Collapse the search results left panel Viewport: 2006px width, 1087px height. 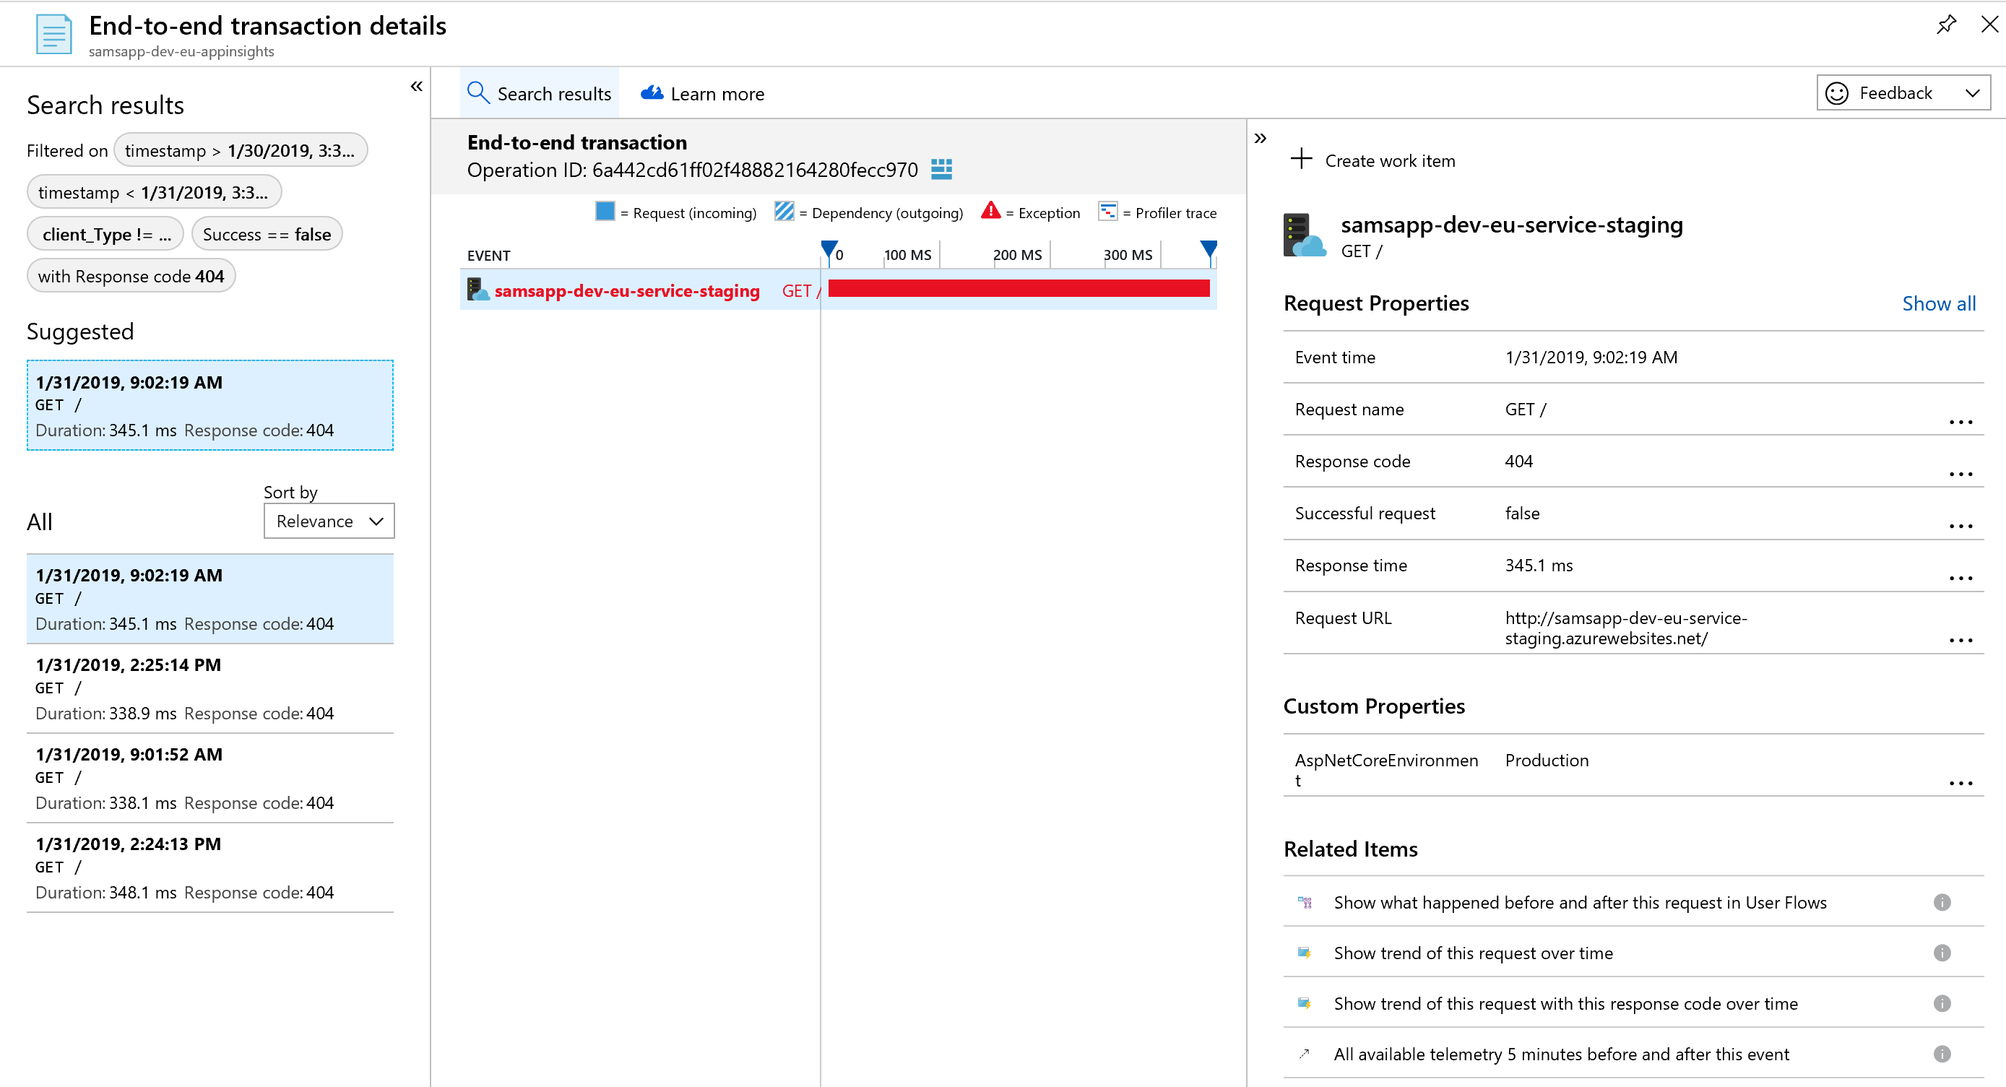[x=417, y=87]
